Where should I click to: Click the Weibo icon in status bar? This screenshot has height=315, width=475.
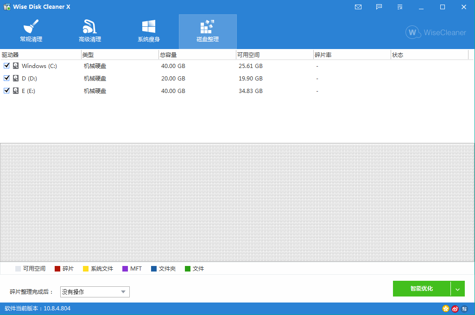(455, 309)
